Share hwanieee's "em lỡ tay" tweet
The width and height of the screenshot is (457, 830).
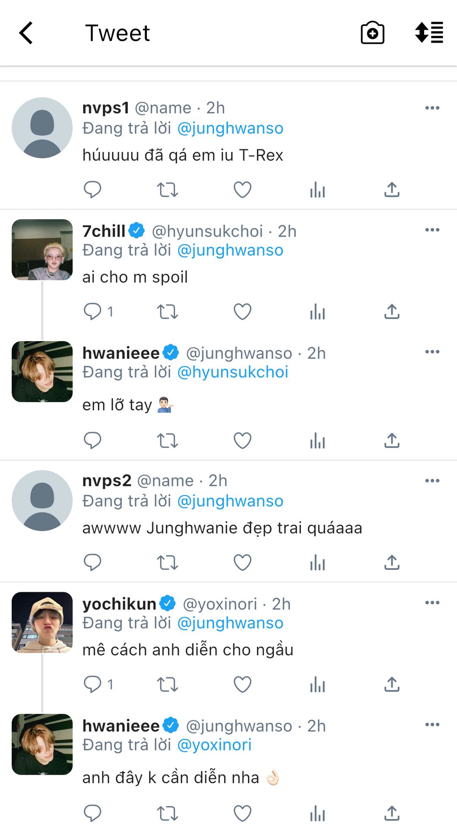pos(392,441)
